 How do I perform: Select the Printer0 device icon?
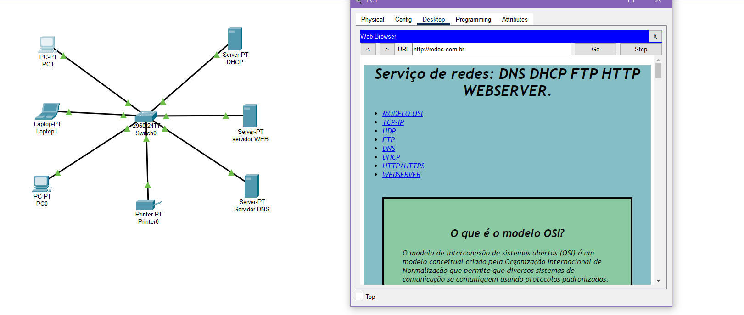(148, 204)
